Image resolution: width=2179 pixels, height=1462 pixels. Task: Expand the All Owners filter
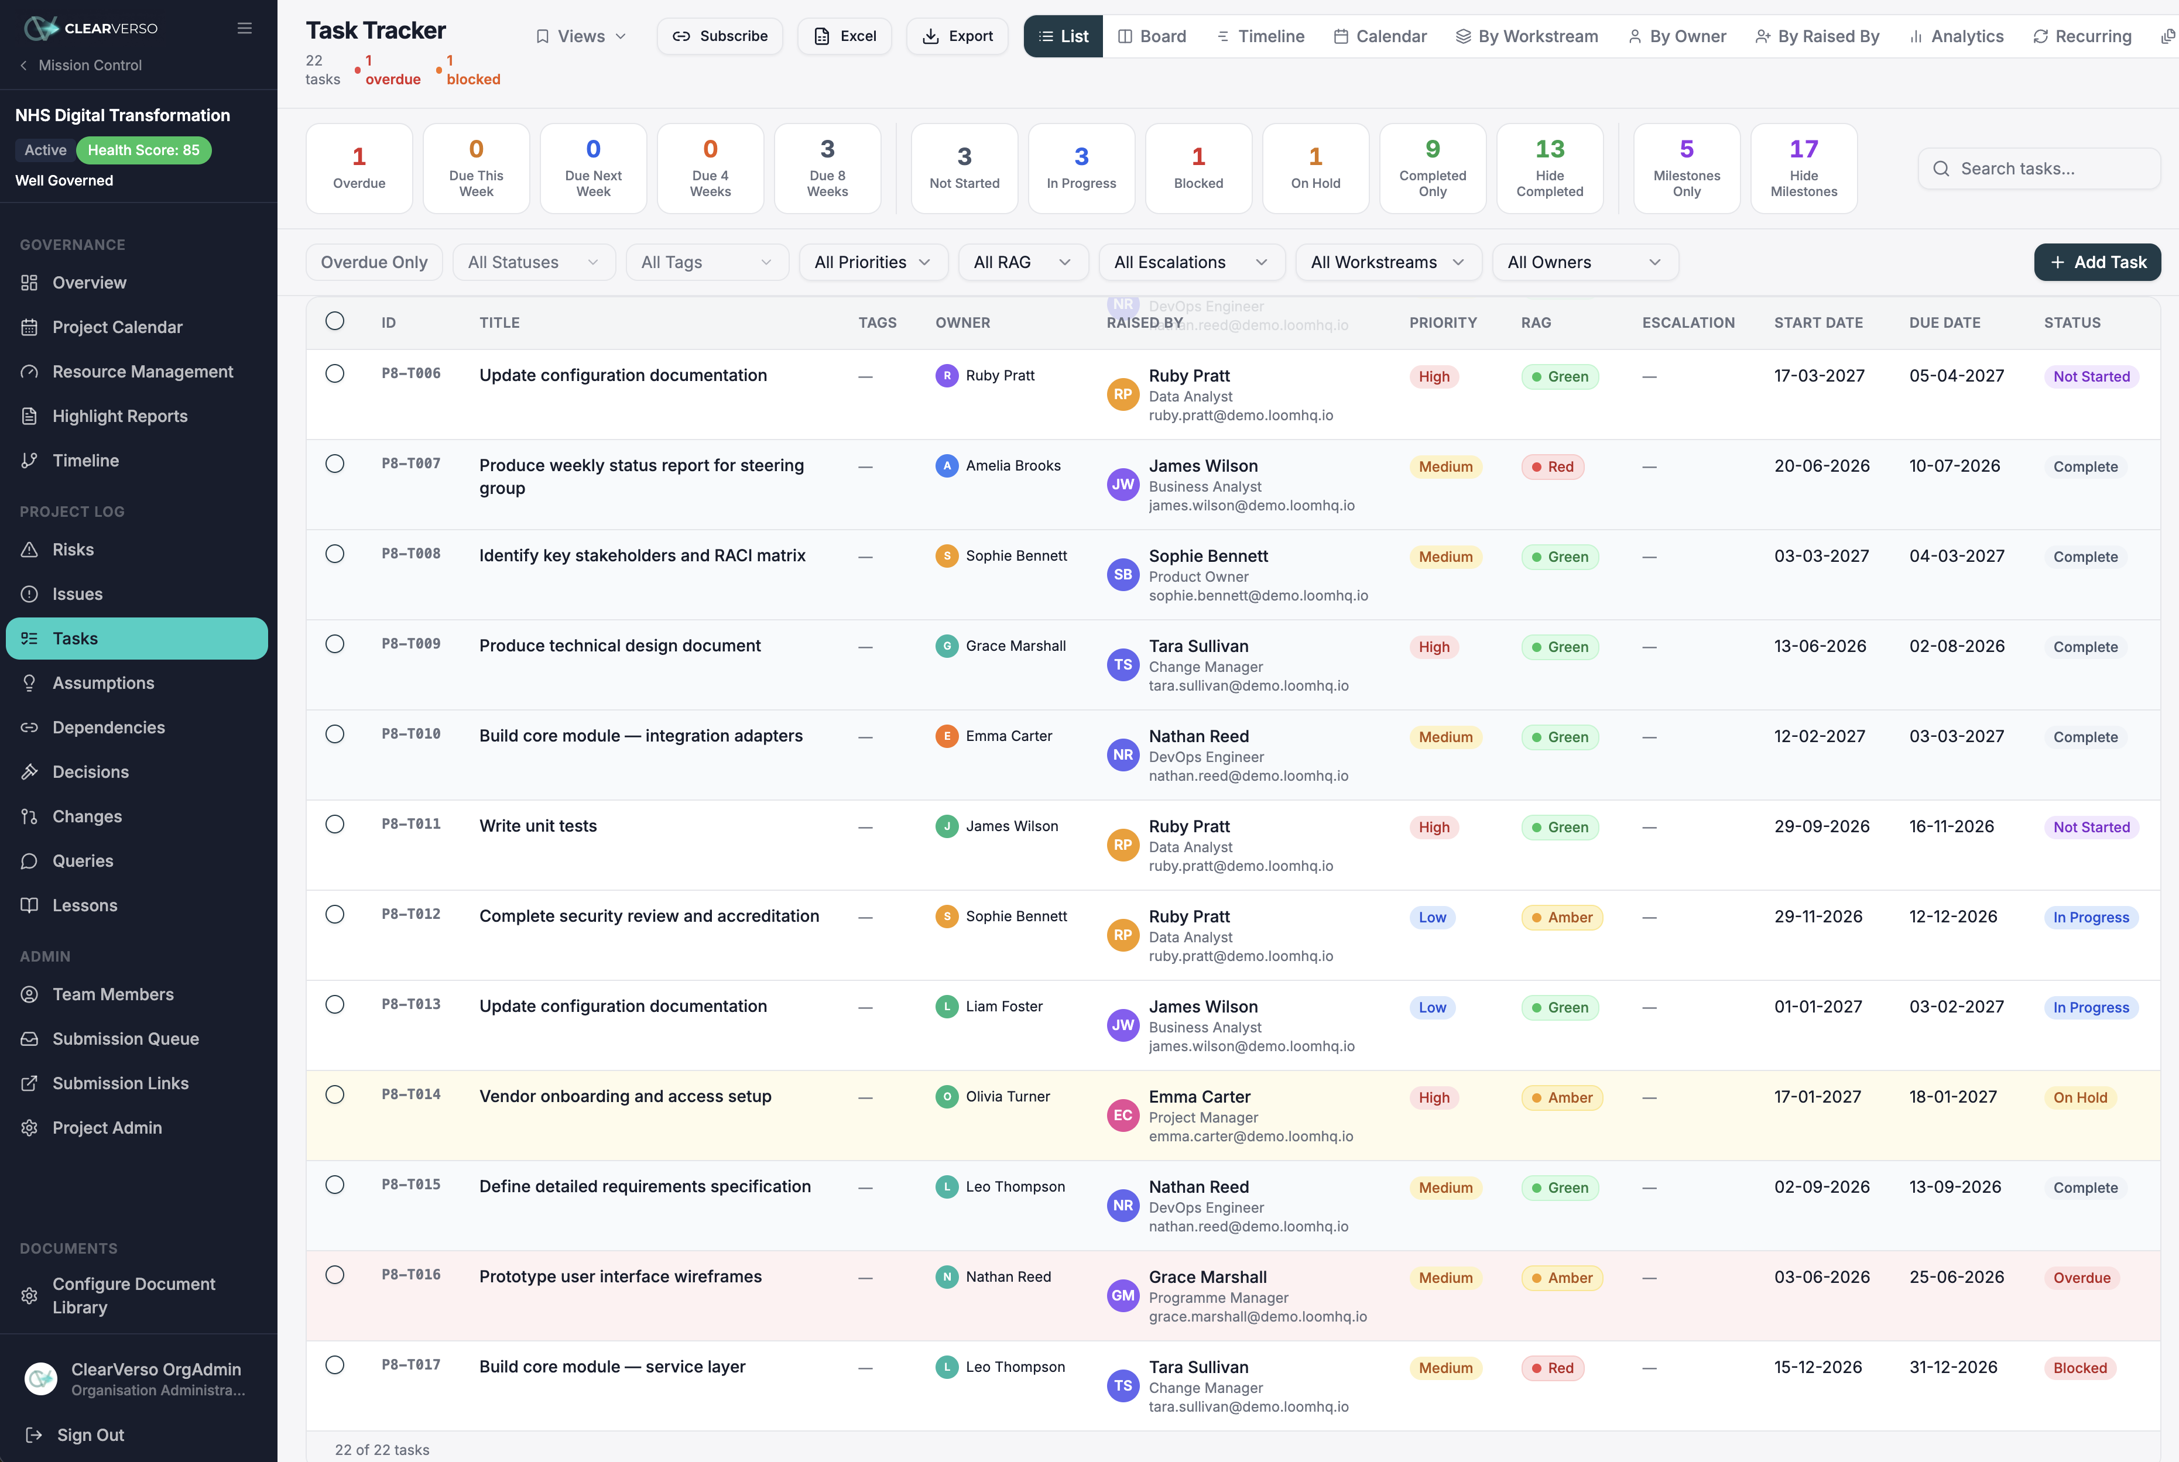1585,262
